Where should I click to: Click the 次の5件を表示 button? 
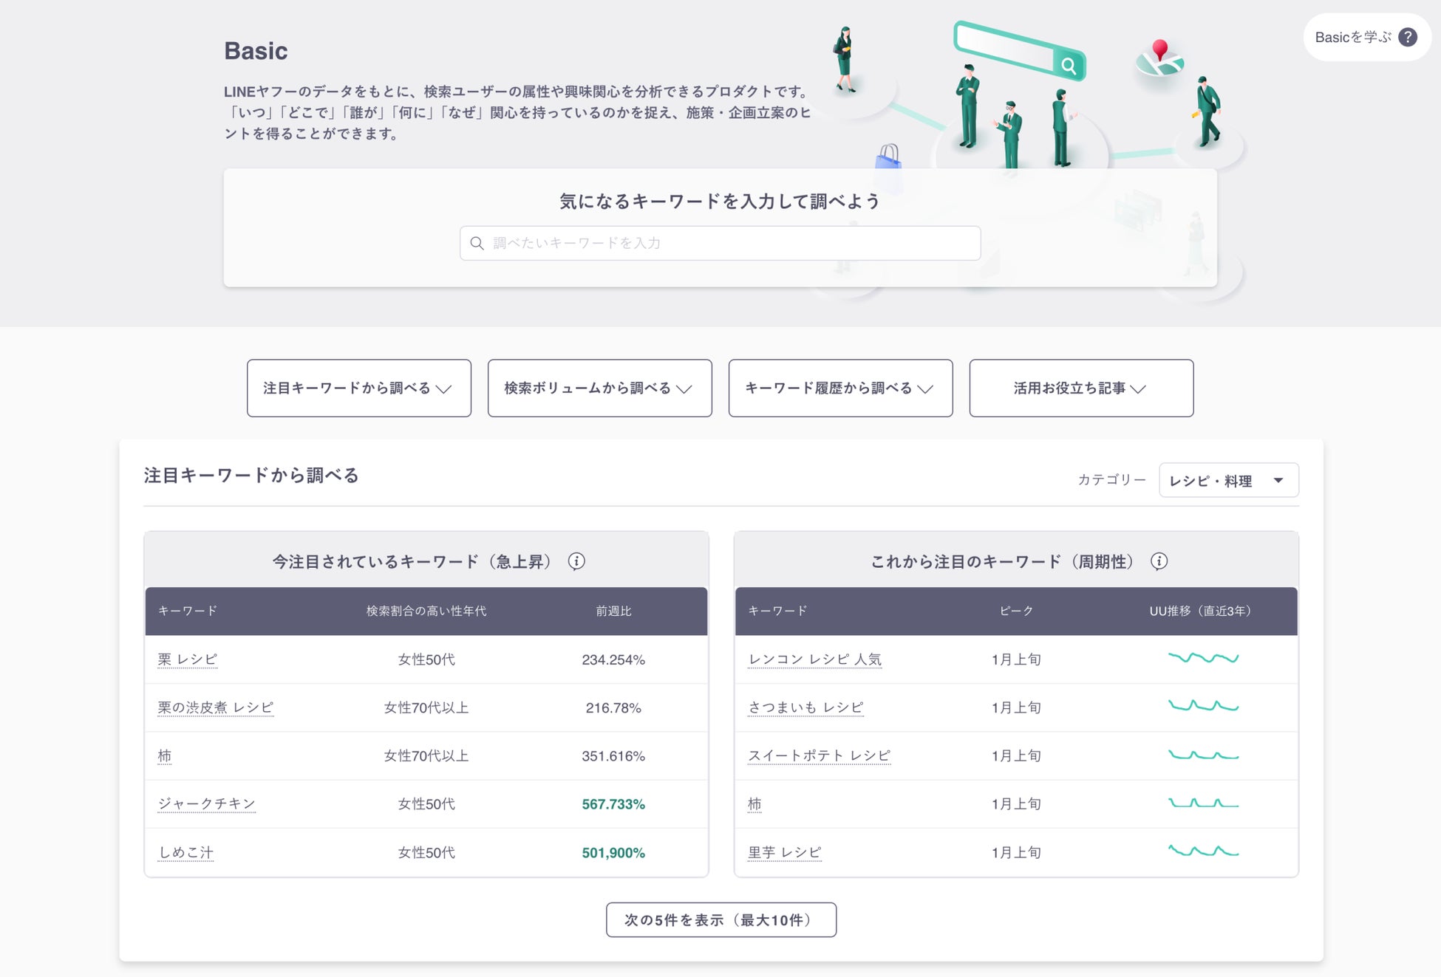(720, 920)
